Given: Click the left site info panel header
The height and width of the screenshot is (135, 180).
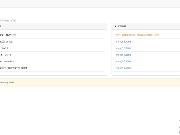Looking at the screenshot, I should [52, 26].
